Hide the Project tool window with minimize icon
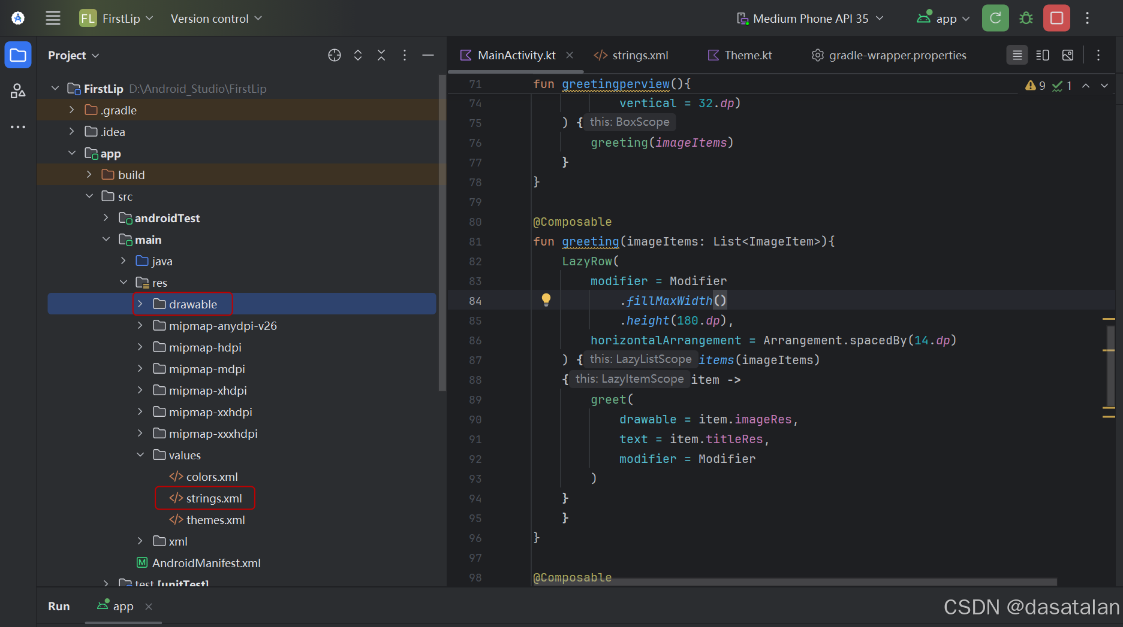The width and height of the screenshot is (1123, 627). pos(428,55)
